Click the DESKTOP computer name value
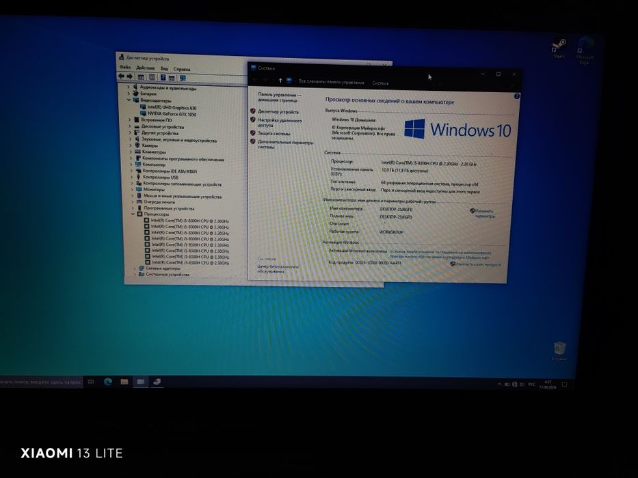 click(396, 210)
